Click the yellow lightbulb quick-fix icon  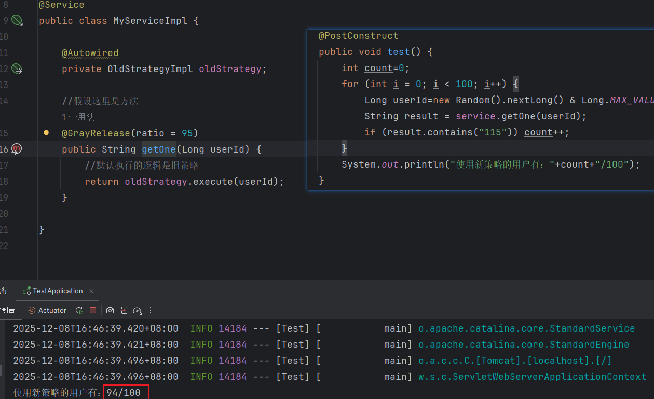click(46, 134)
